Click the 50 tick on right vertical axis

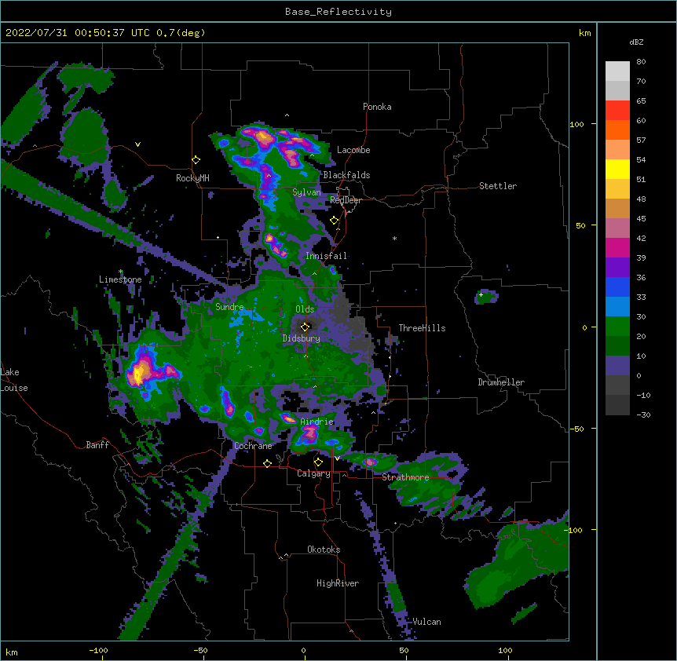[x=580, y=225]
